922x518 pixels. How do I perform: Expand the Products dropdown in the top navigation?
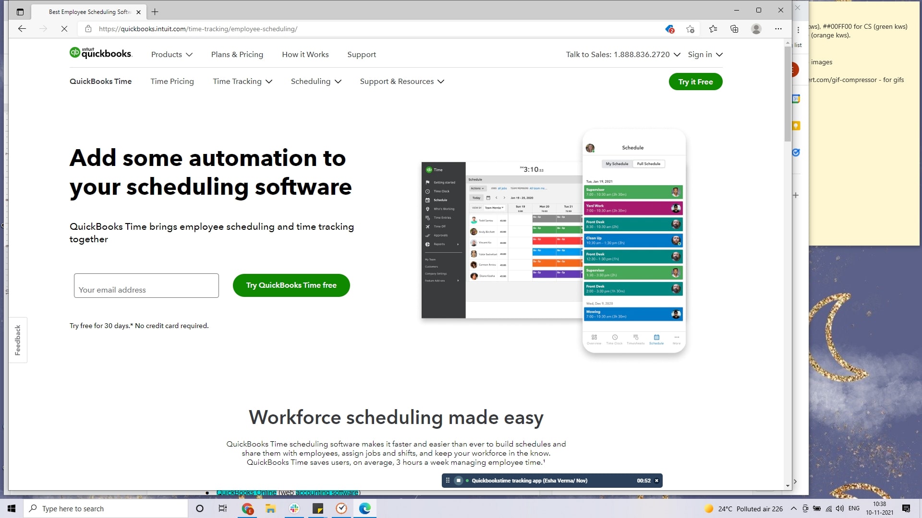pos(171,54)
